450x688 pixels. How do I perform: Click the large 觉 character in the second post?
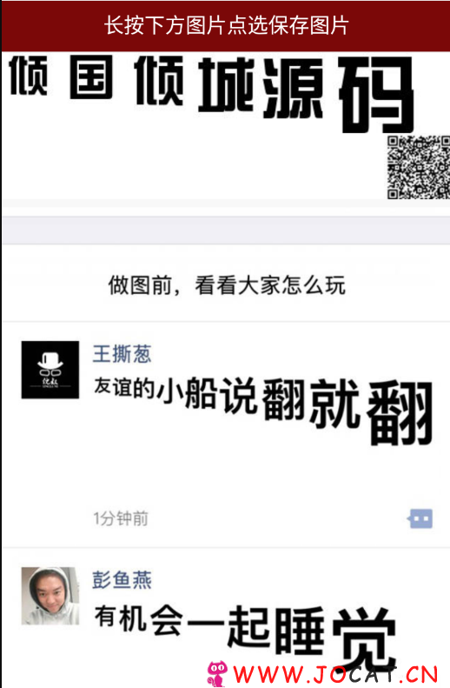click(x=365, y=638)
